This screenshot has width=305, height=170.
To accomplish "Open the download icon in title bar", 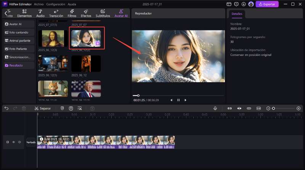I will click(x=244, y=4).
